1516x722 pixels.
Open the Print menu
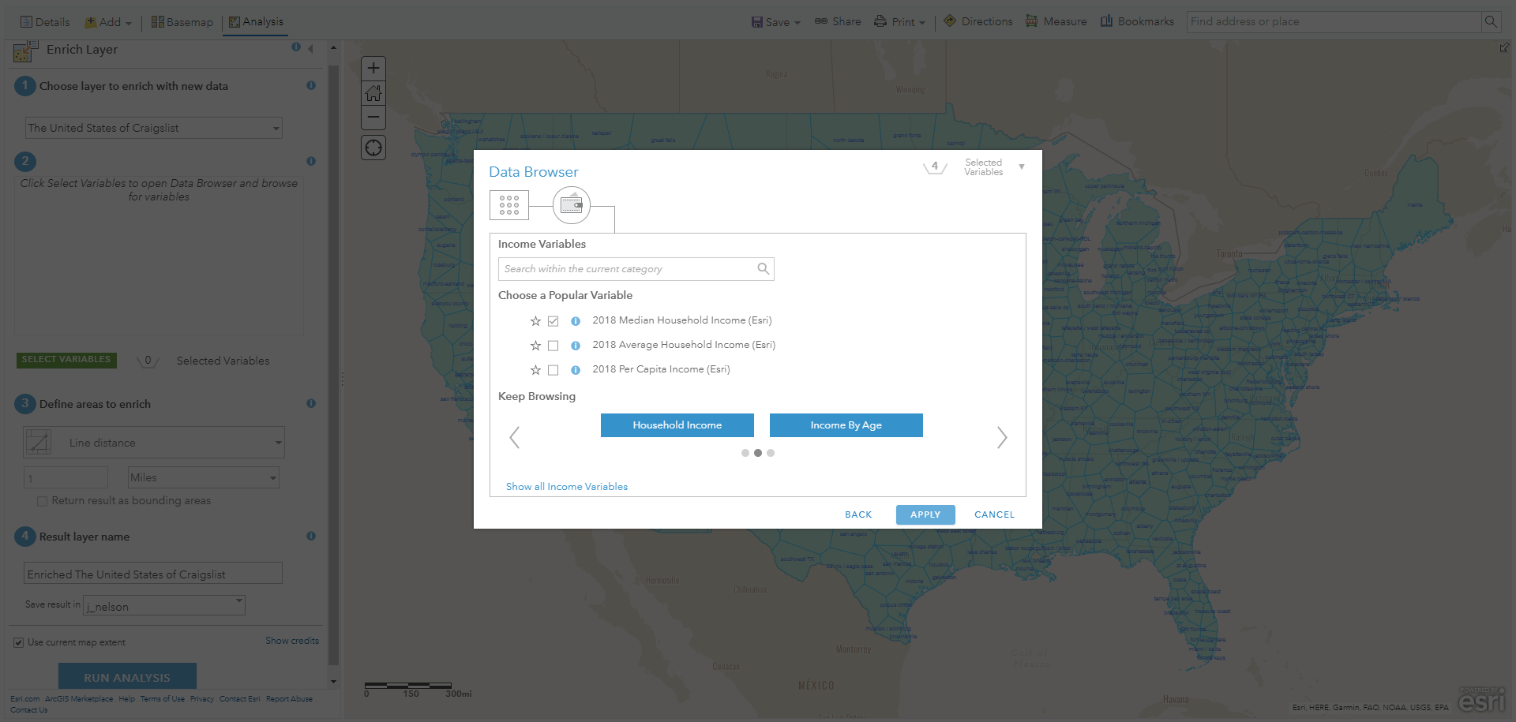900,22
